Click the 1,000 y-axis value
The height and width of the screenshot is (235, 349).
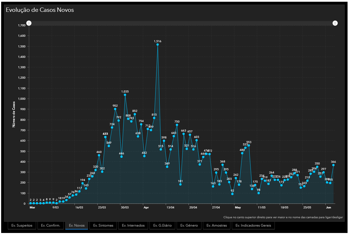(x=22, y=99)
